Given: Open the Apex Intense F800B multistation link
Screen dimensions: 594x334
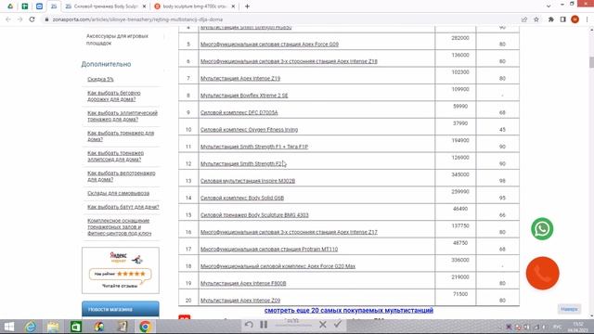Looking at the screenshot, I should coord(243,283).
